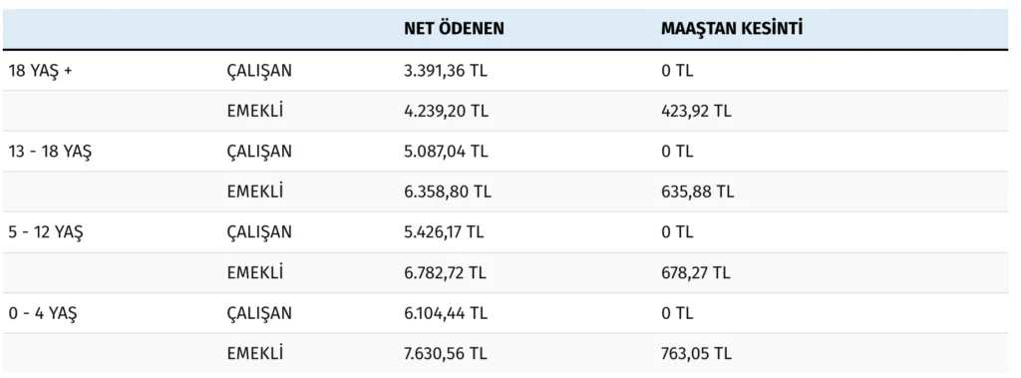Click the MAAŞTAN KESİNTİ column header
Viewport: 1021px width, 378px height.
click(732, 28)
